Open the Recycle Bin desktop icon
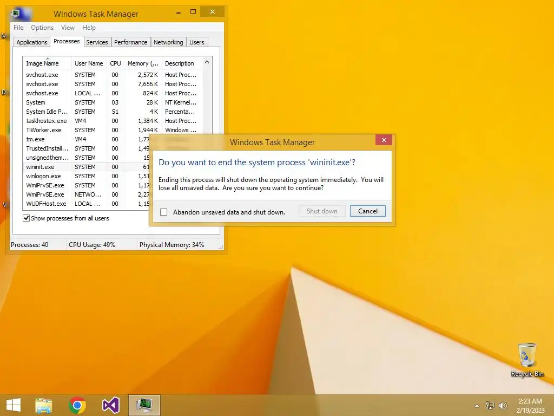The width and height of the screenshot is (554, 416). point(527,360)
